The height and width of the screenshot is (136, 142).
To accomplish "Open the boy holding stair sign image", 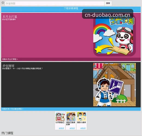I will pos(114,85).
